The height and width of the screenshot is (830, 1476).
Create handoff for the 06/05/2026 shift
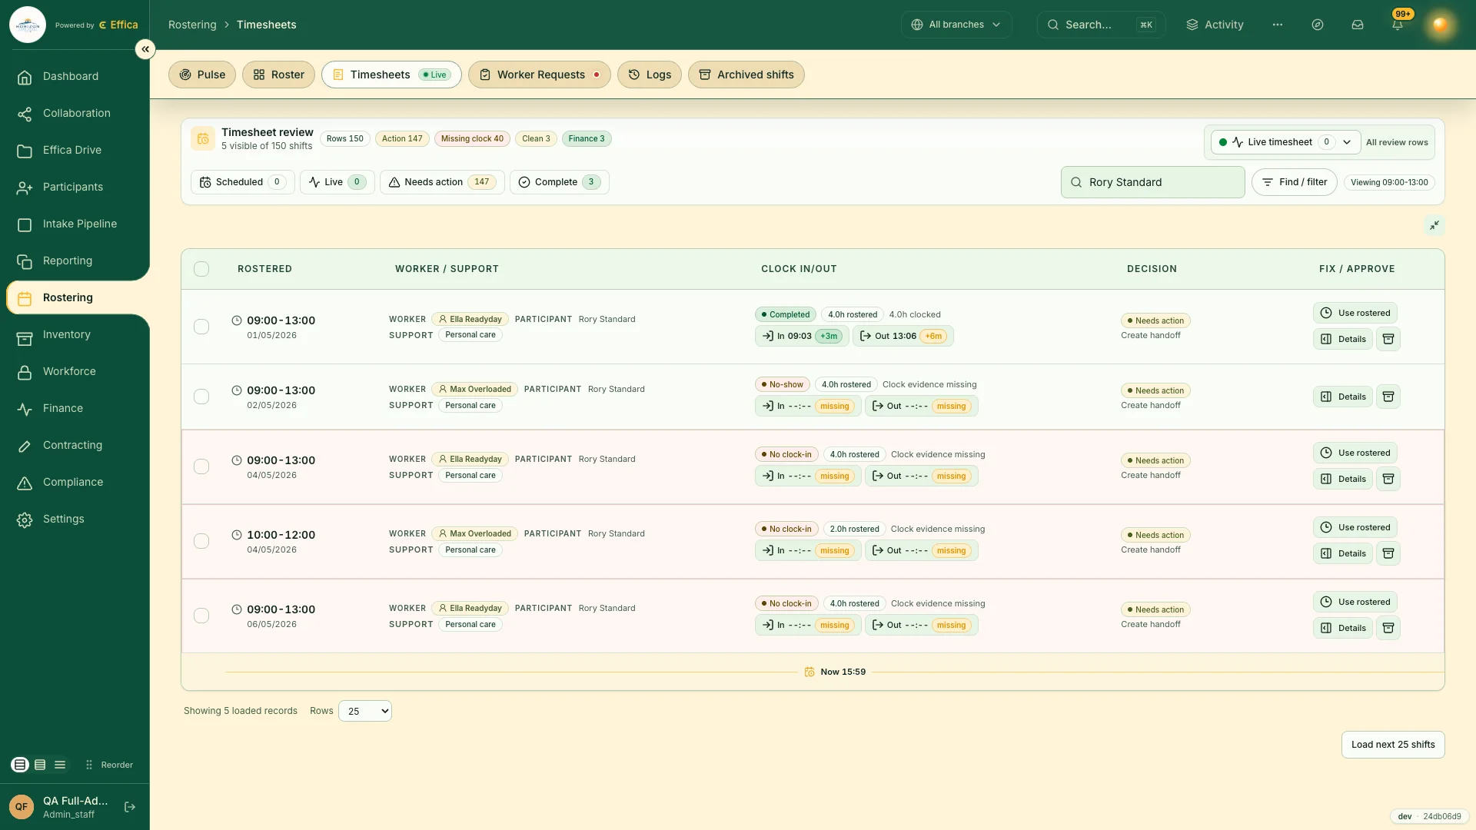coord(1151,624)
